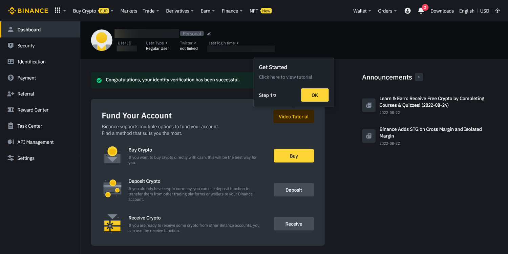Click the Reward Center ticket icon
This screenshot has height=254, width=508.
coord(11,110)
